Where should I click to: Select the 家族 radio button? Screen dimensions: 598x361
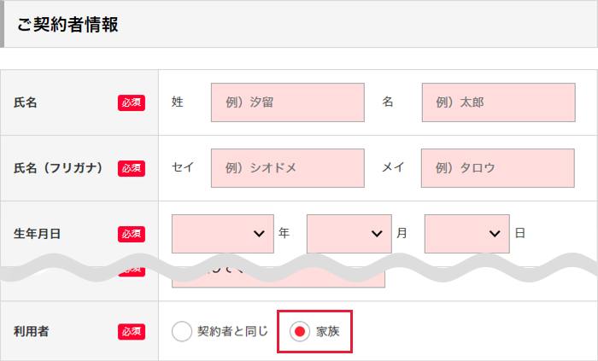(300, 331)
